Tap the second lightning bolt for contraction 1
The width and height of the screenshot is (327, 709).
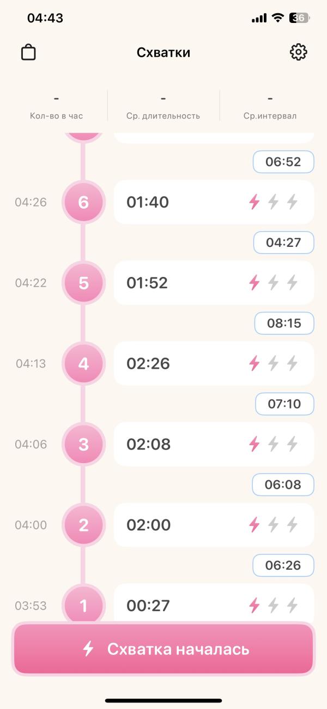[274, 605]
